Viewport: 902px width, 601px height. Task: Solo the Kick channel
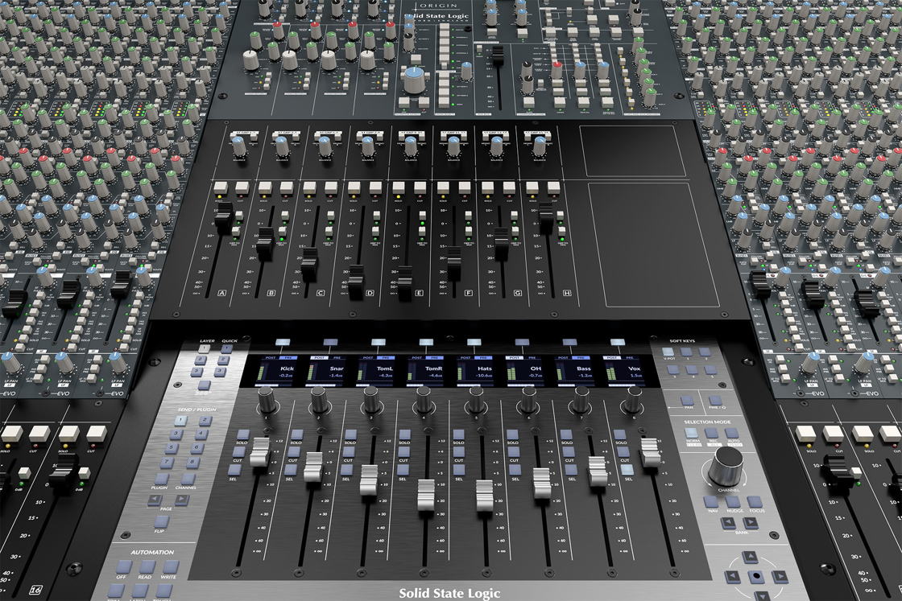click(242, 435)
